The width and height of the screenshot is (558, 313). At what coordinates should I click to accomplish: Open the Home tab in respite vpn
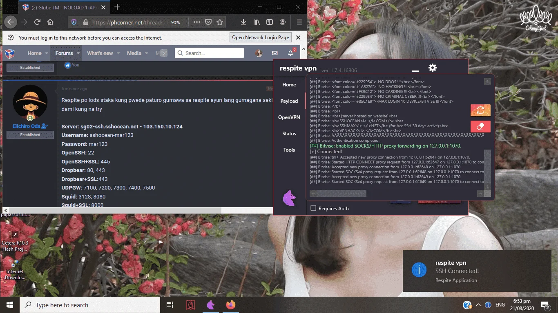point(289,85)
